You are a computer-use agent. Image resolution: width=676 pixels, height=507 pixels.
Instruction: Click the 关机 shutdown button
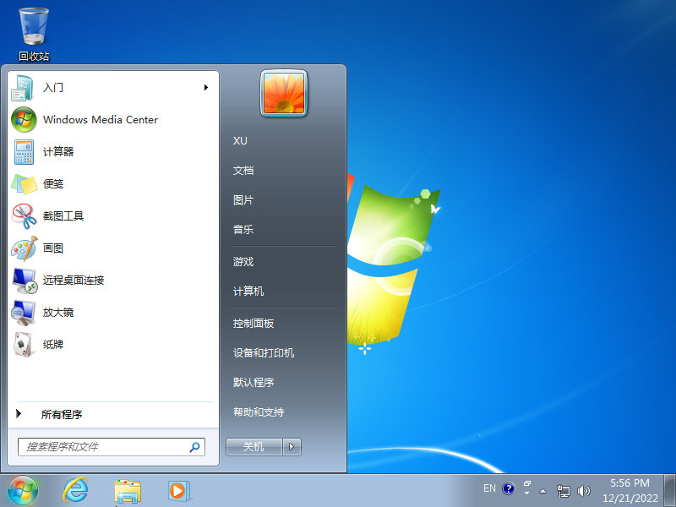tap(253, 446)
